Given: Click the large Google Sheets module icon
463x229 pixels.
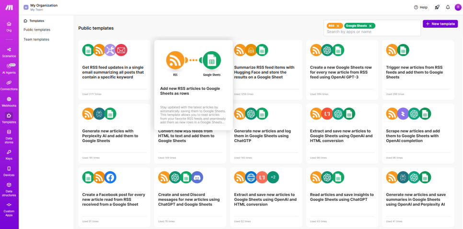Looking at the screenshot, I should (x=212, y=60).
